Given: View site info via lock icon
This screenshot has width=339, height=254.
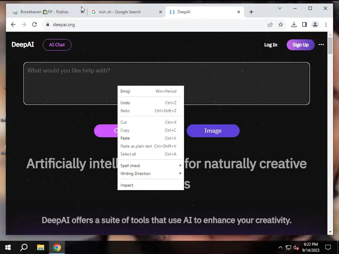Looking at the screenshot, I should coord(48,24).
